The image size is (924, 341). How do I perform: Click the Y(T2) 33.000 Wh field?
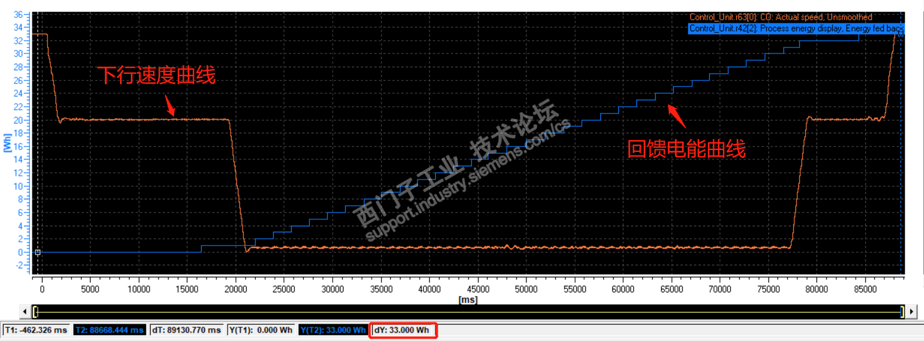pos(333,330)
